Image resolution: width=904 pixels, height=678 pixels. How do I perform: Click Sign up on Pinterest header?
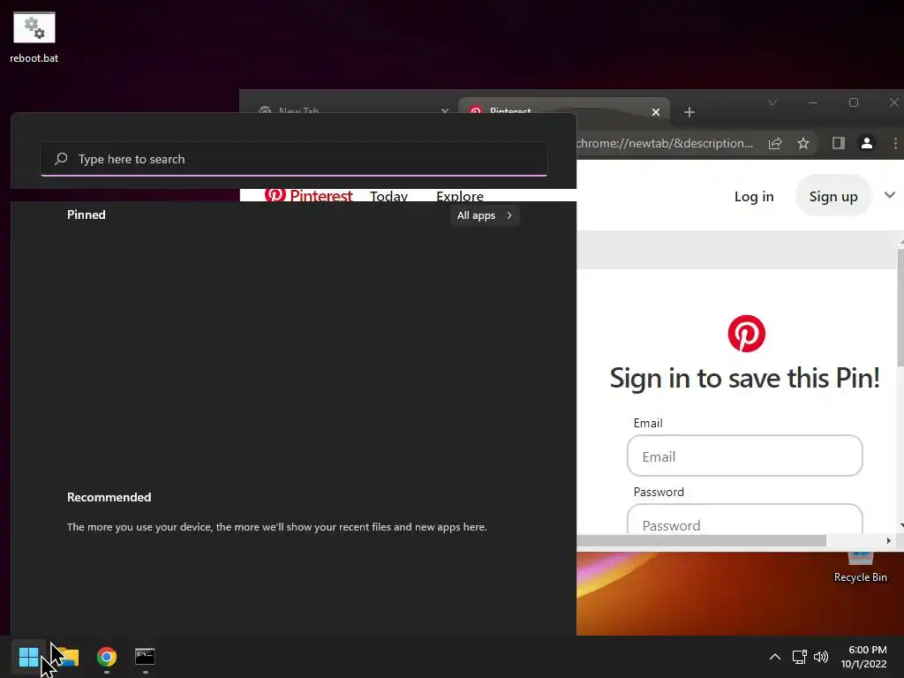point(833,197)
